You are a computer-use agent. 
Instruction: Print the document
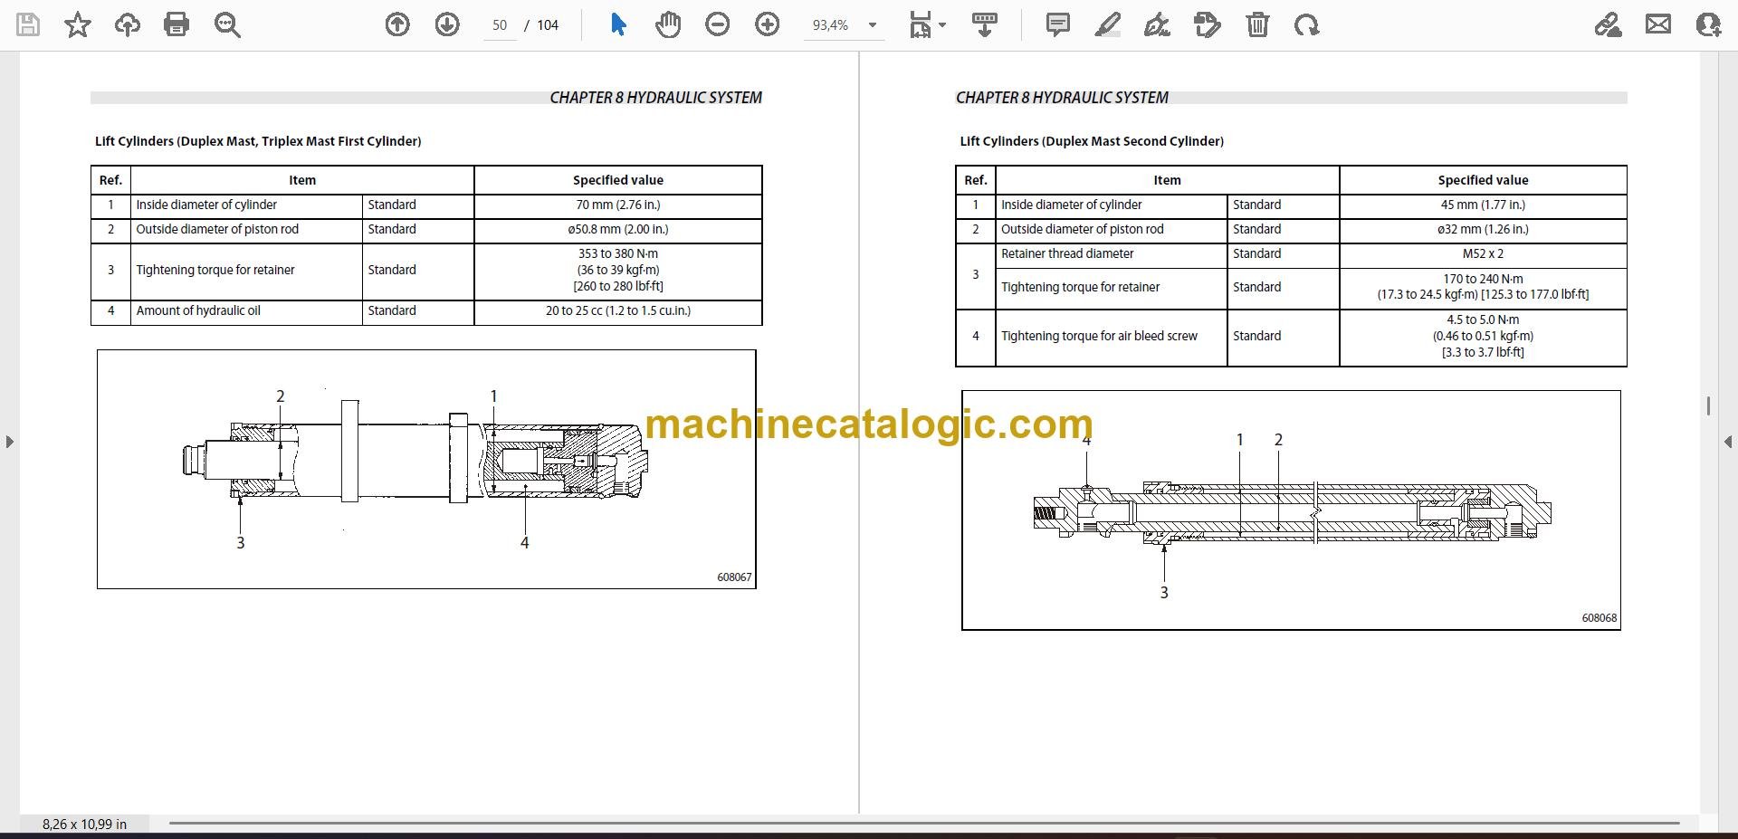[x=177, y=24]
